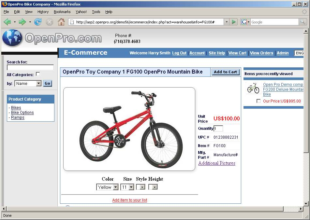Viewport: 310px width, 220px height.
Task: Click the Google search magnifier icon
Action: point(303,22)
